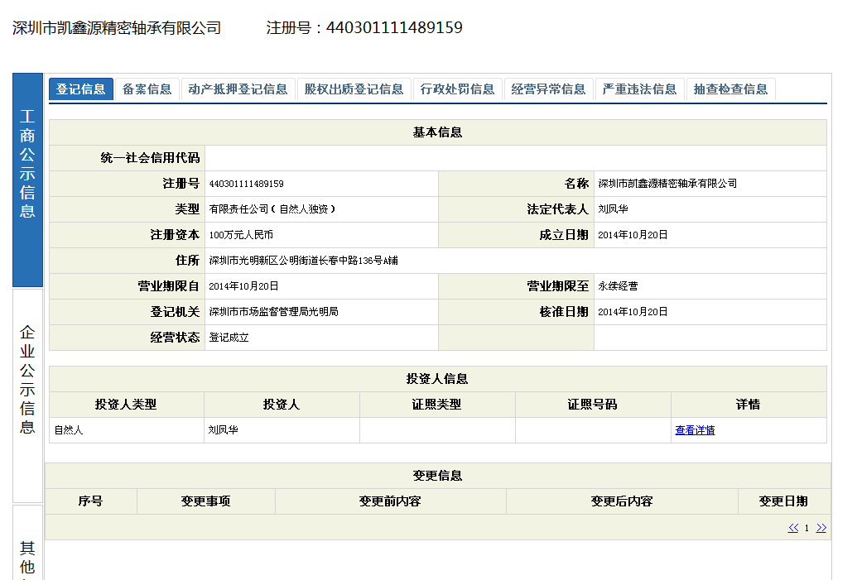The width and height of the screenshot is (857, 580).
Task: Open the 经营异常信息 tab
Action: 548,89
